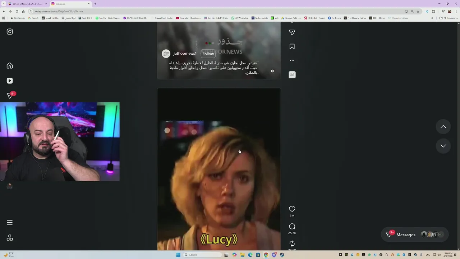Open the sidebar hamburger More menu

10,223
